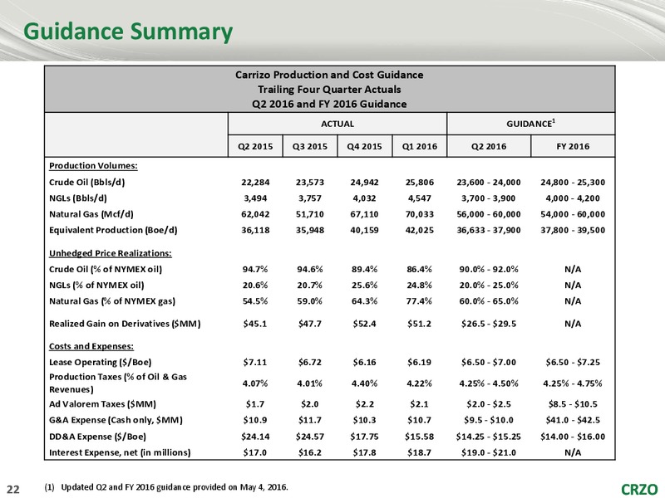Click the 'Crude Oil (Bbls/d)' row label
The width and height of the screenshot is (665, 498).
point(87,182)
